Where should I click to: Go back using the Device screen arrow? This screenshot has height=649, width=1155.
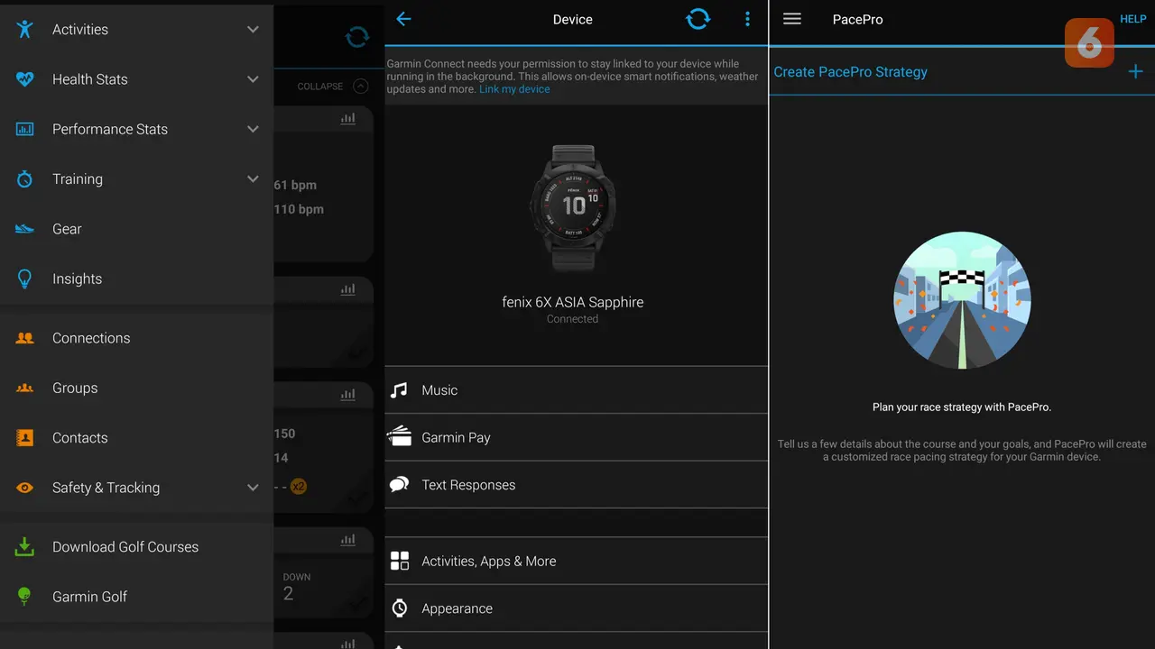[403, 19]
